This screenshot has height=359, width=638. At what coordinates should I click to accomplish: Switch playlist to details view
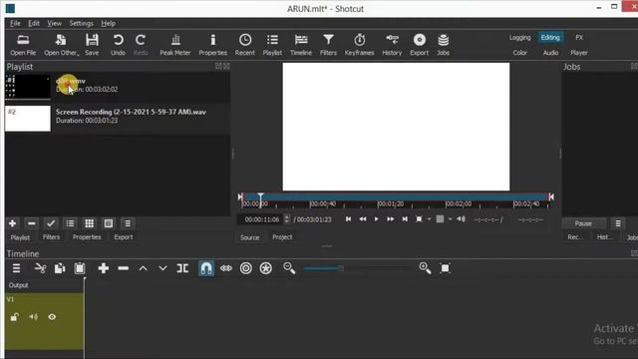[x=70, y=223]
